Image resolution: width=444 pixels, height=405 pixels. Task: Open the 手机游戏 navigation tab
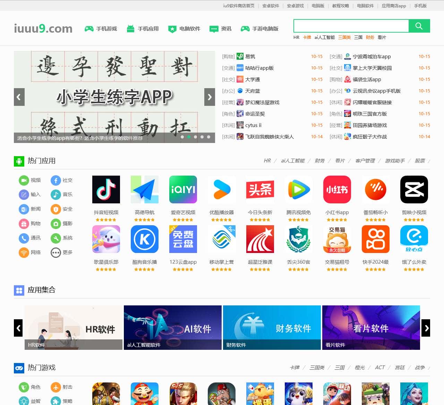(x=101, y=29)
